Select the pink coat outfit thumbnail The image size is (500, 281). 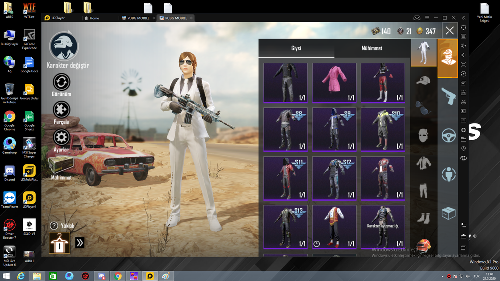point(334,83)
